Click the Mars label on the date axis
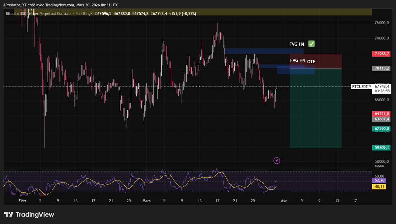The image size is (396, 224). pos(147,200)
